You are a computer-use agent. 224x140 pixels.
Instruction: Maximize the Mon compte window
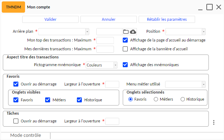pos(210,7)
